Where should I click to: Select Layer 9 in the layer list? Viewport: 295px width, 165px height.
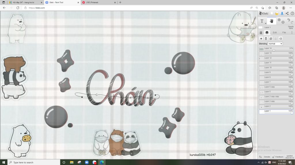pos(276,73)
